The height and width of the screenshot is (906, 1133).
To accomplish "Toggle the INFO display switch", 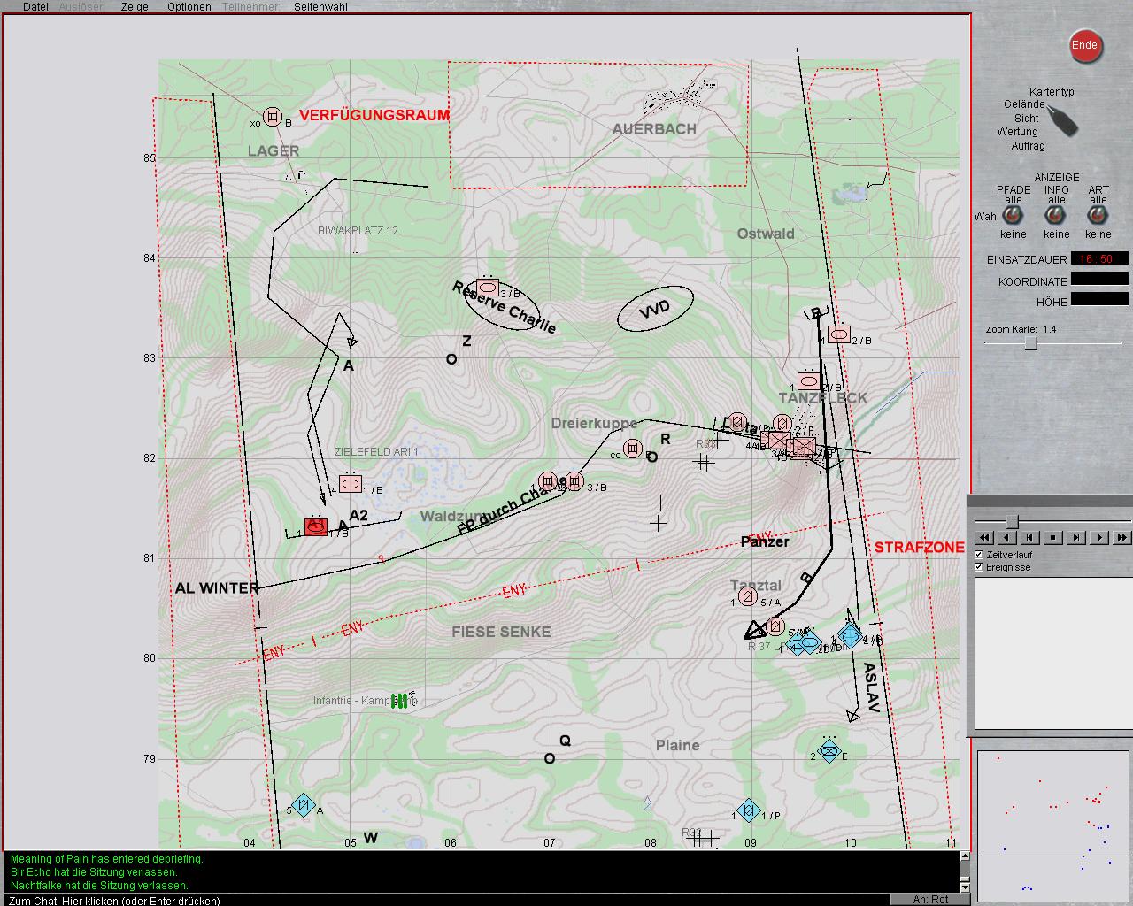I will pos(1056,216).
